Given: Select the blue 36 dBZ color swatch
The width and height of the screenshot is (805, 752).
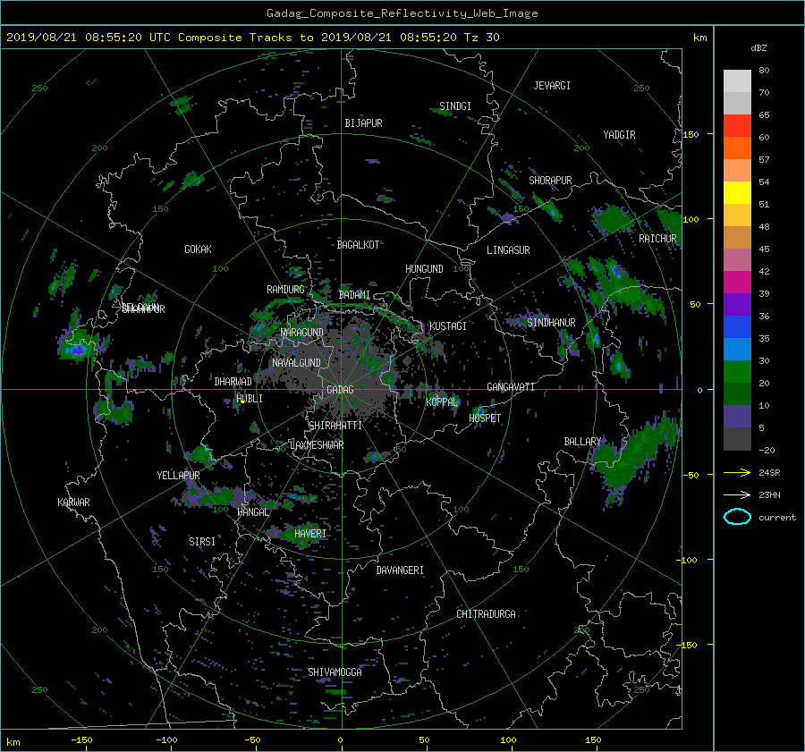Looking at the screenshot, I should pyautogui.click(x=737, y=326).
